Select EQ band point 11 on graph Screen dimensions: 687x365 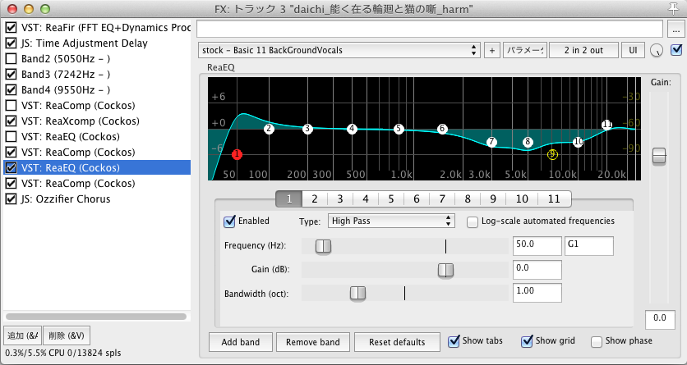[606, 125]
